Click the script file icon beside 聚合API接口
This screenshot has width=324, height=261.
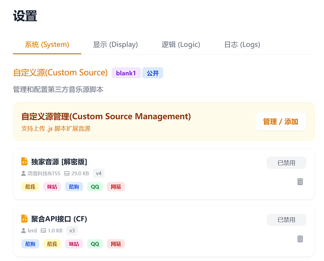(x=25, y=219)
